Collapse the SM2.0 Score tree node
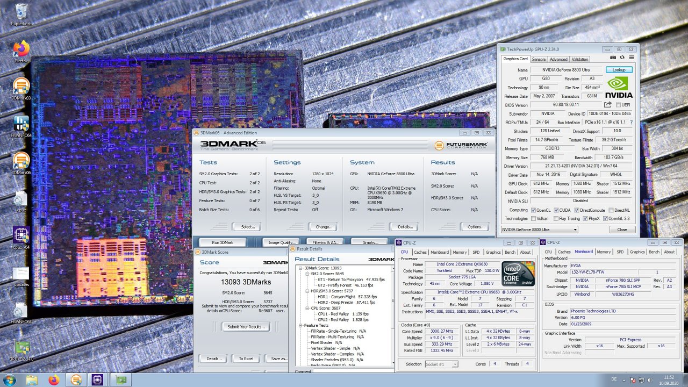 pyautogui.click(x=308, y=274)
